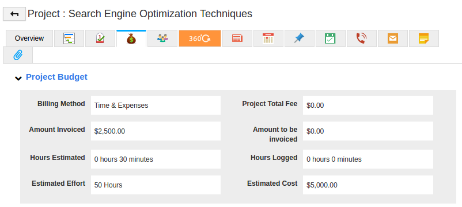Image resolution: width=462 pixels, height=207 pixels.
Task: Click the Project Total Fee value field
Action: click(x=368, y=106)
